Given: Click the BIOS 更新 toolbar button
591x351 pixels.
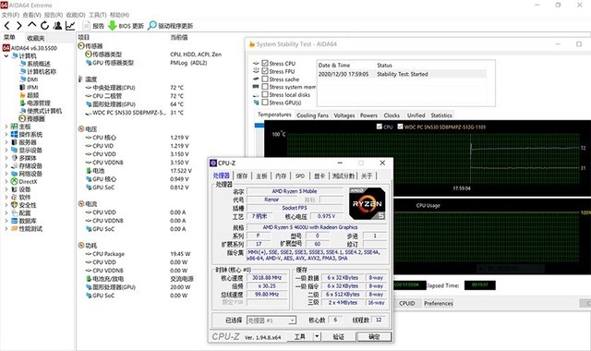Looking at the screenshot, I should coord(126,26).
